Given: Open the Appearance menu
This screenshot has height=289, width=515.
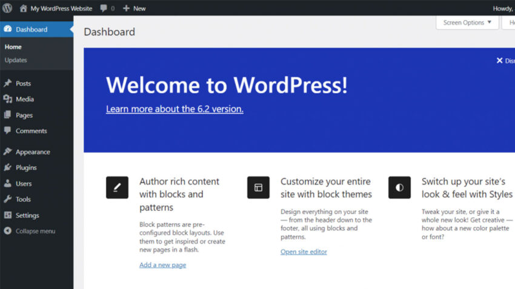Looking at the screenshot, I should point(33,152).
